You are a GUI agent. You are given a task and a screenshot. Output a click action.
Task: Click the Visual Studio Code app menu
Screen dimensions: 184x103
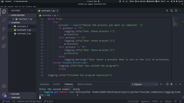click(21, 1)
